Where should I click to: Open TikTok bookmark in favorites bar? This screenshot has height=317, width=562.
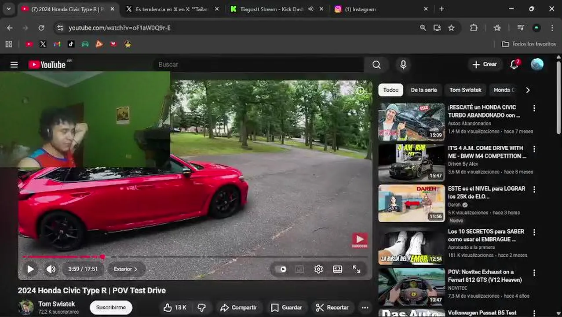71,44
